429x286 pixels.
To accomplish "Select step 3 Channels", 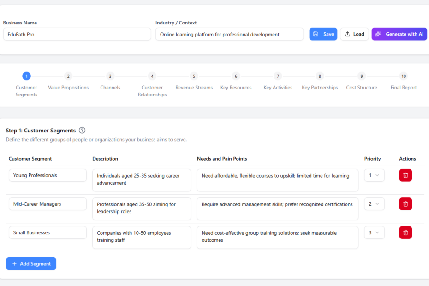I will [110, 77].
